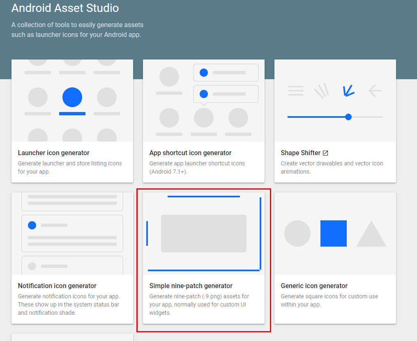Screen dimensions: 417x341
Task: Click the App shortcut icon generator title
Action: click(190, 153)
